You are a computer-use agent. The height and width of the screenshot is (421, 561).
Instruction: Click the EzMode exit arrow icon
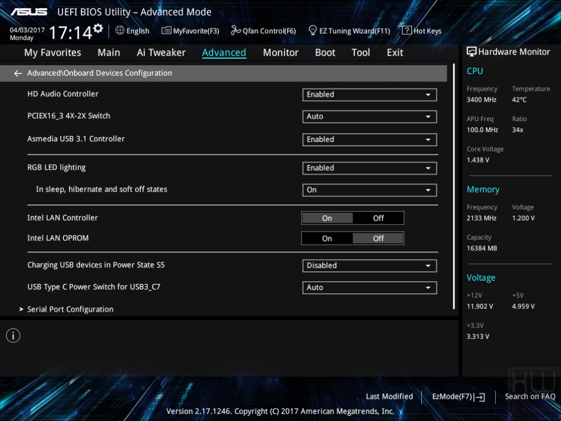pos(480,397)
